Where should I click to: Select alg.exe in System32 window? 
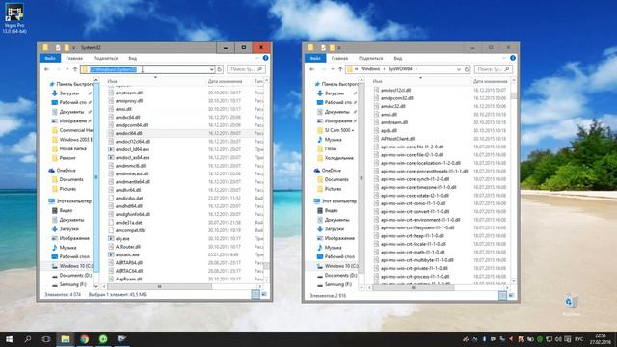[122, 238]
